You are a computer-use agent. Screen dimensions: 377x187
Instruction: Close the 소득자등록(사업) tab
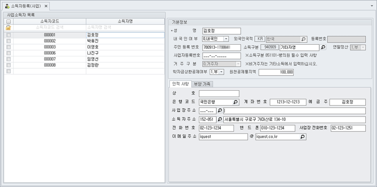pyautogui.click(x=46, y=6)
